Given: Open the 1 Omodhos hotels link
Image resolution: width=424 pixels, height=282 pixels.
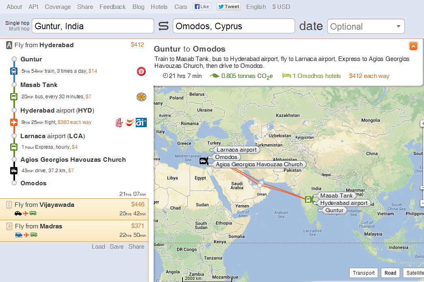Looking at the screenshot, I should point(317,76).
